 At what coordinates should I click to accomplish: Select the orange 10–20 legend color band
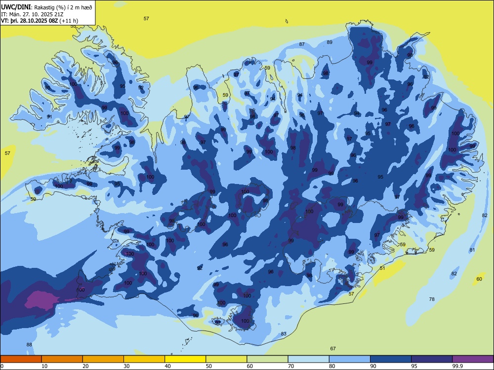pos(62,359)
